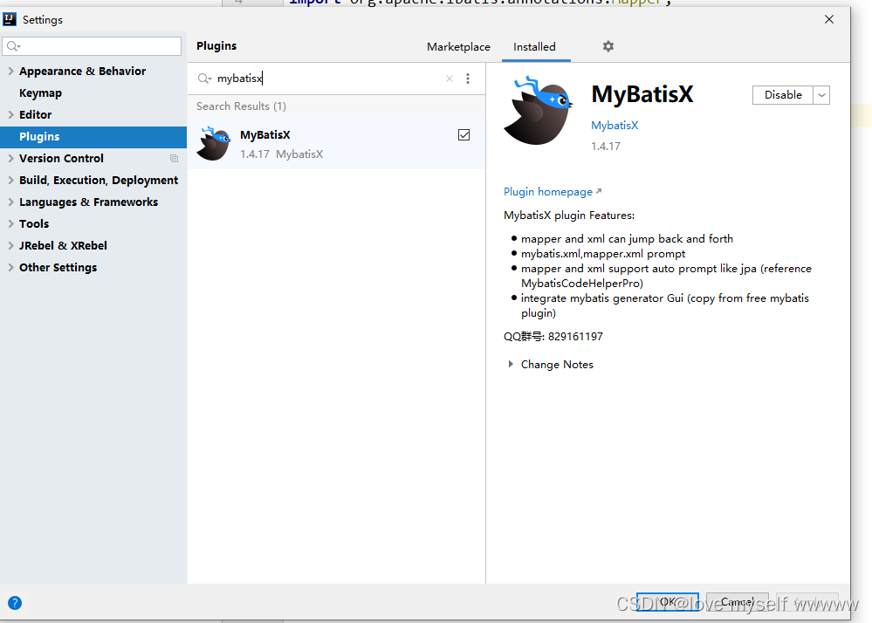The height and width of the screenshot is (623, 872).
Task: Click the Search Results (1) header
Action: 242,106
